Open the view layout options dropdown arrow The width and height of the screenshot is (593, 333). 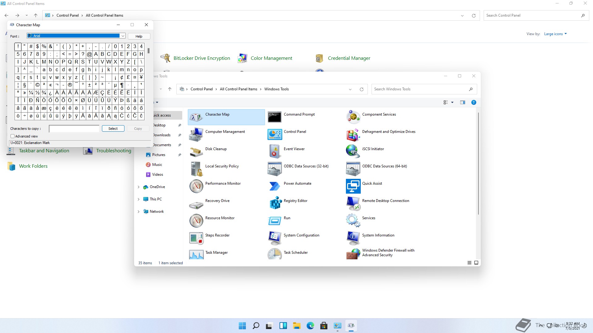click(452, 103)
